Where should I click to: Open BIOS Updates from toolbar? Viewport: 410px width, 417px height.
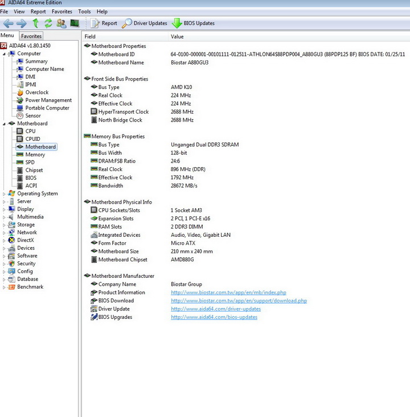193,23
